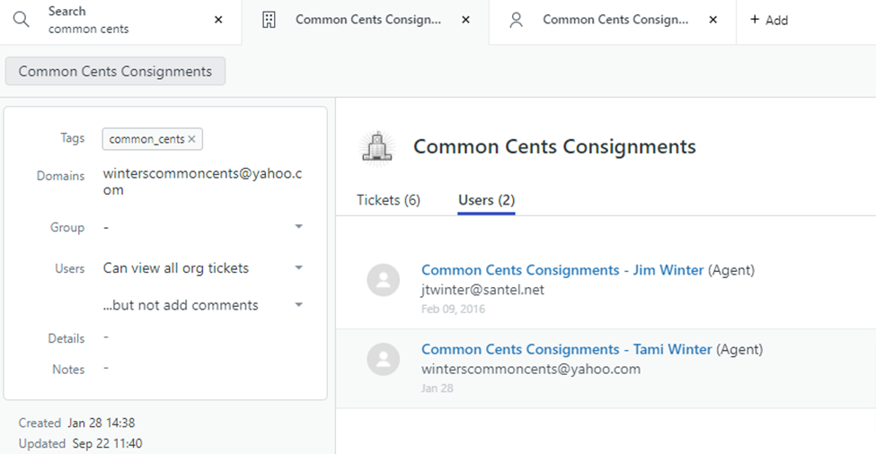876x454 pixels.
Task: Click Tami Winter's avatar icon
Action: click(x=384, y=359)
